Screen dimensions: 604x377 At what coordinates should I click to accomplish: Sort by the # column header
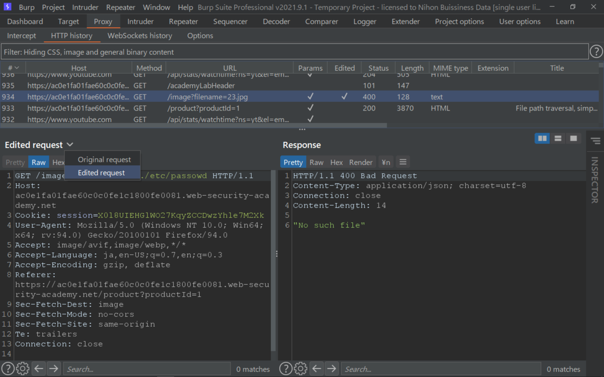tap(13, 68)
